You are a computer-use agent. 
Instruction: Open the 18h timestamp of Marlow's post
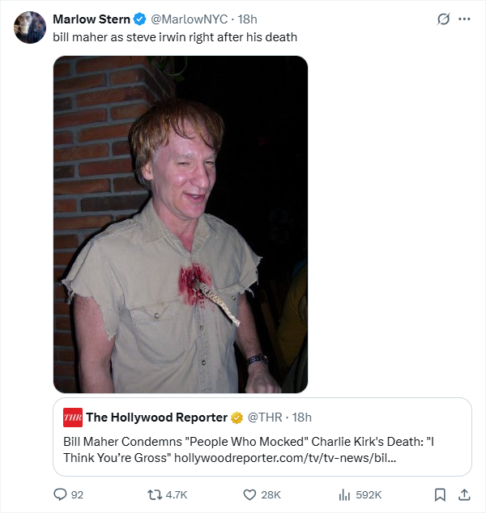point(247,19)
